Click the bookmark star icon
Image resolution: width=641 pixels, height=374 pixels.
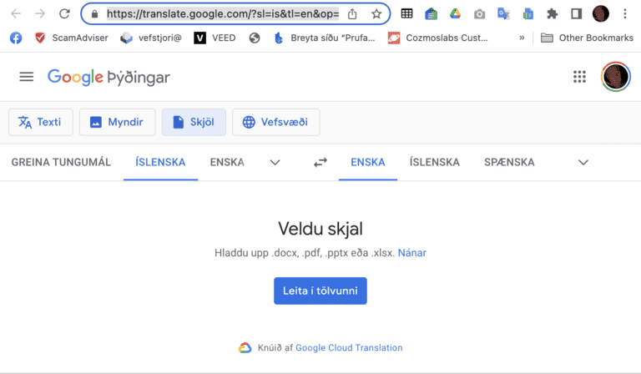tap(376, 14)
